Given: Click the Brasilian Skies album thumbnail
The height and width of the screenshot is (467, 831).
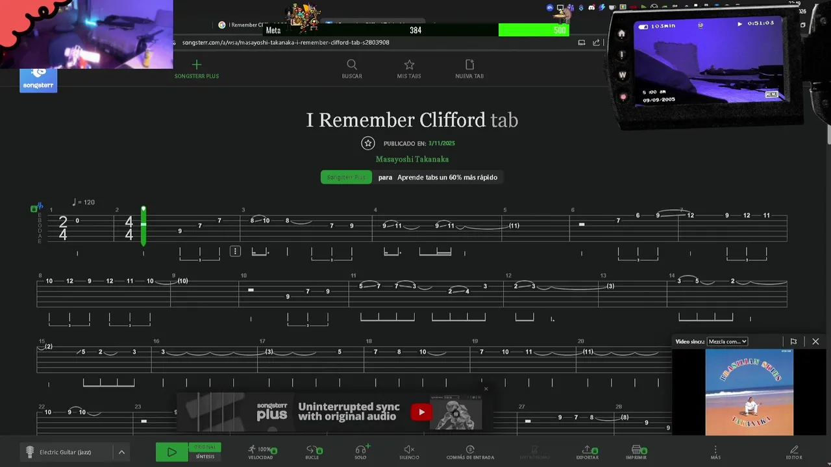Looking at the screenshot, I should coord(749,392).
